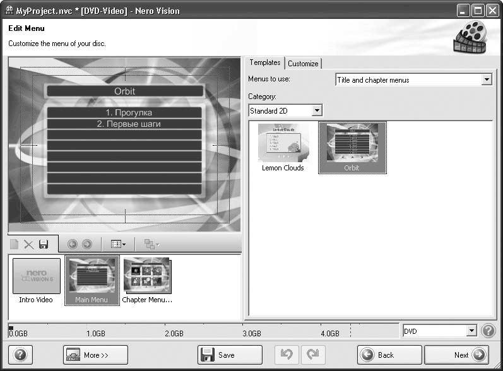The height and width of the screenshot is (371, 503).
Task: Click the delete X icon in toolbar
Action: (x=29, y=244)
